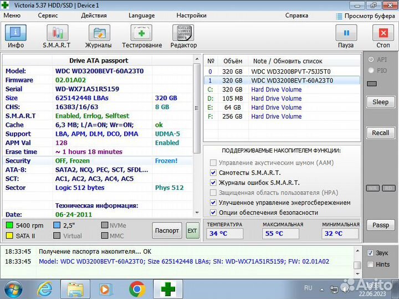Open the Language menu
399x299 pixels.
tap(141, 16)
